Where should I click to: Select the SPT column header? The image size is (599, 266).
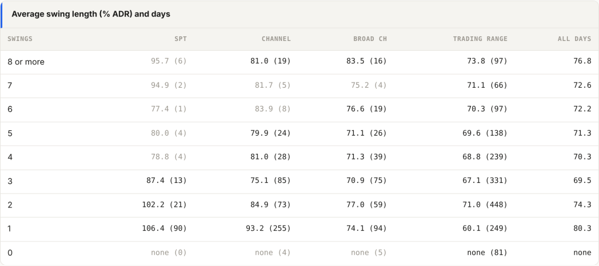tap(181, 39)
